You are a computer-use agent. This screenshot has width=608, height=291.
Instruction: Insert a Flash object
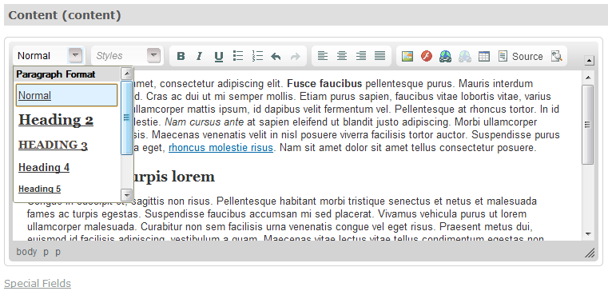coord(427,56)
